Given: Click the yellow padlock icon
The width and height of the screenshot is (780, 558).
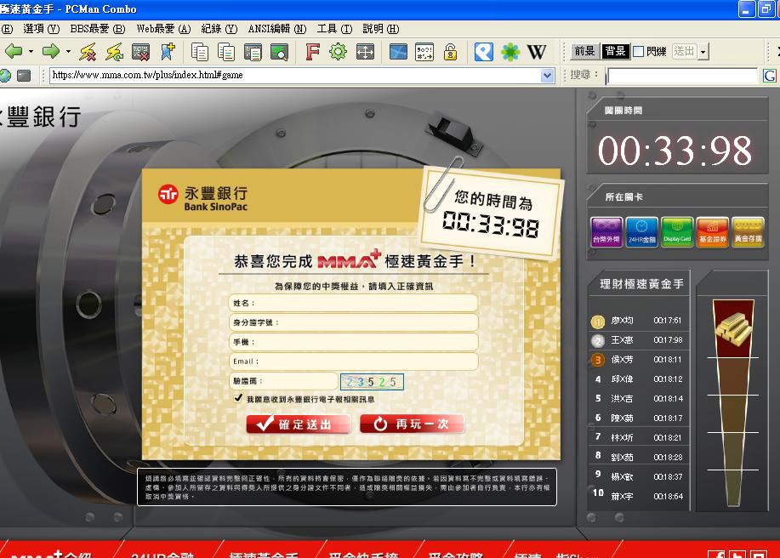Looking at the screenshot, I should click(451, 52).
